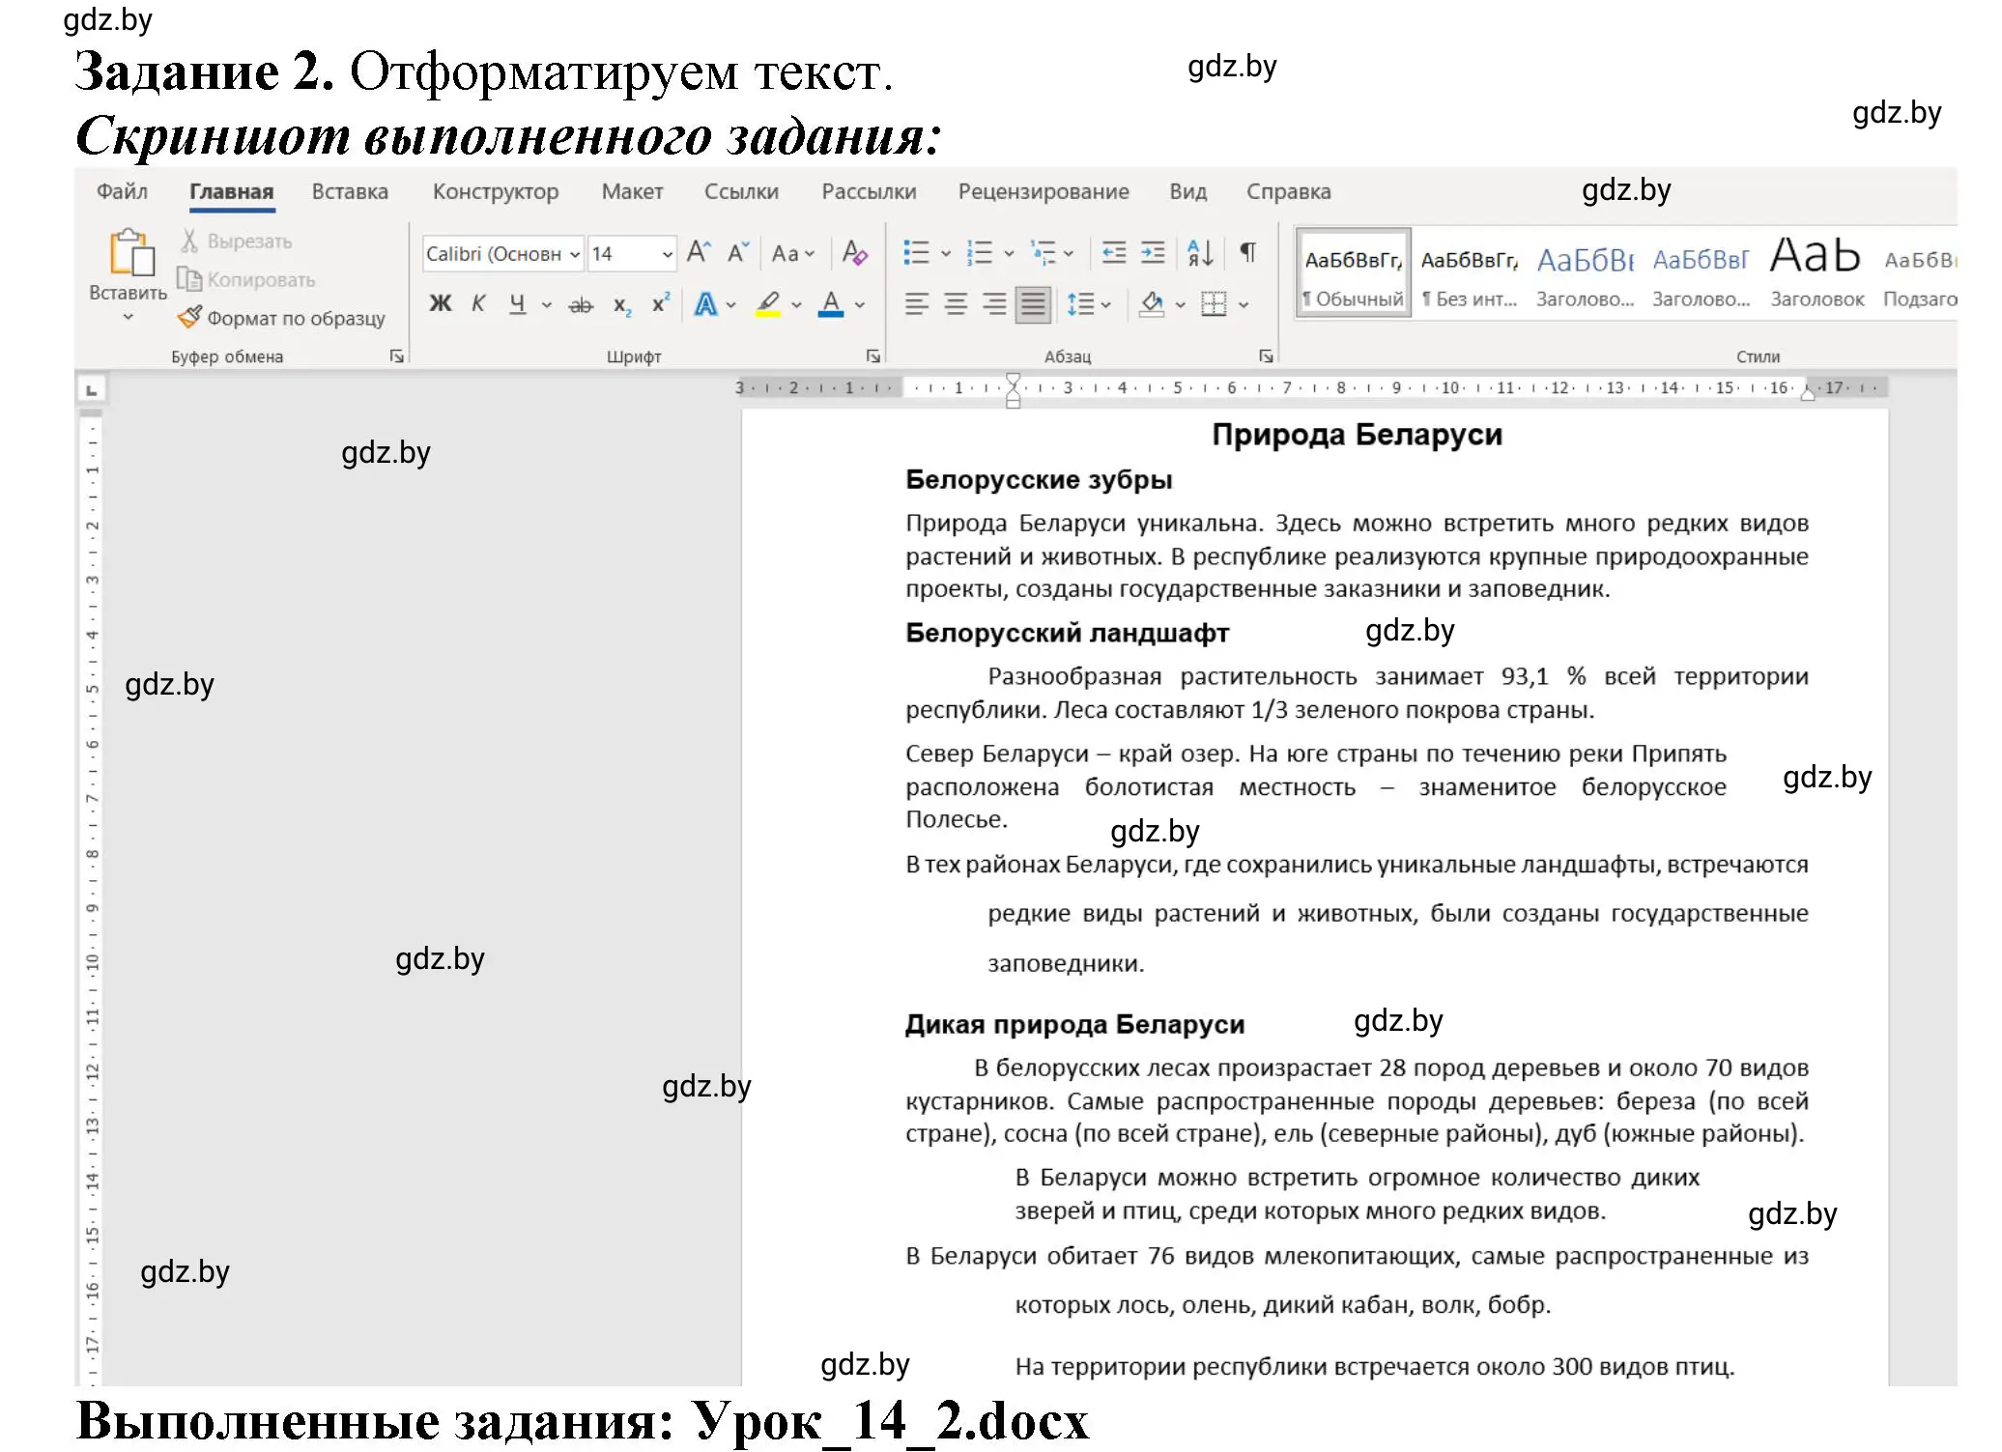This screenshot has width=2002, height=1452.
Task: Activate Format Painter (Формат по образцу)
Action: (282, 318)
